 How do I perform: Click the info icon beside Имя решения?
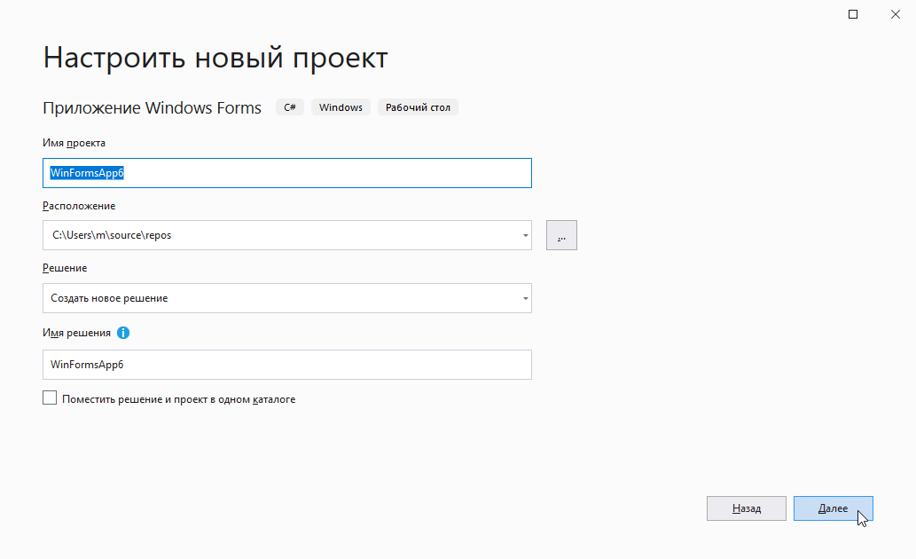click(x=123, y=333)
